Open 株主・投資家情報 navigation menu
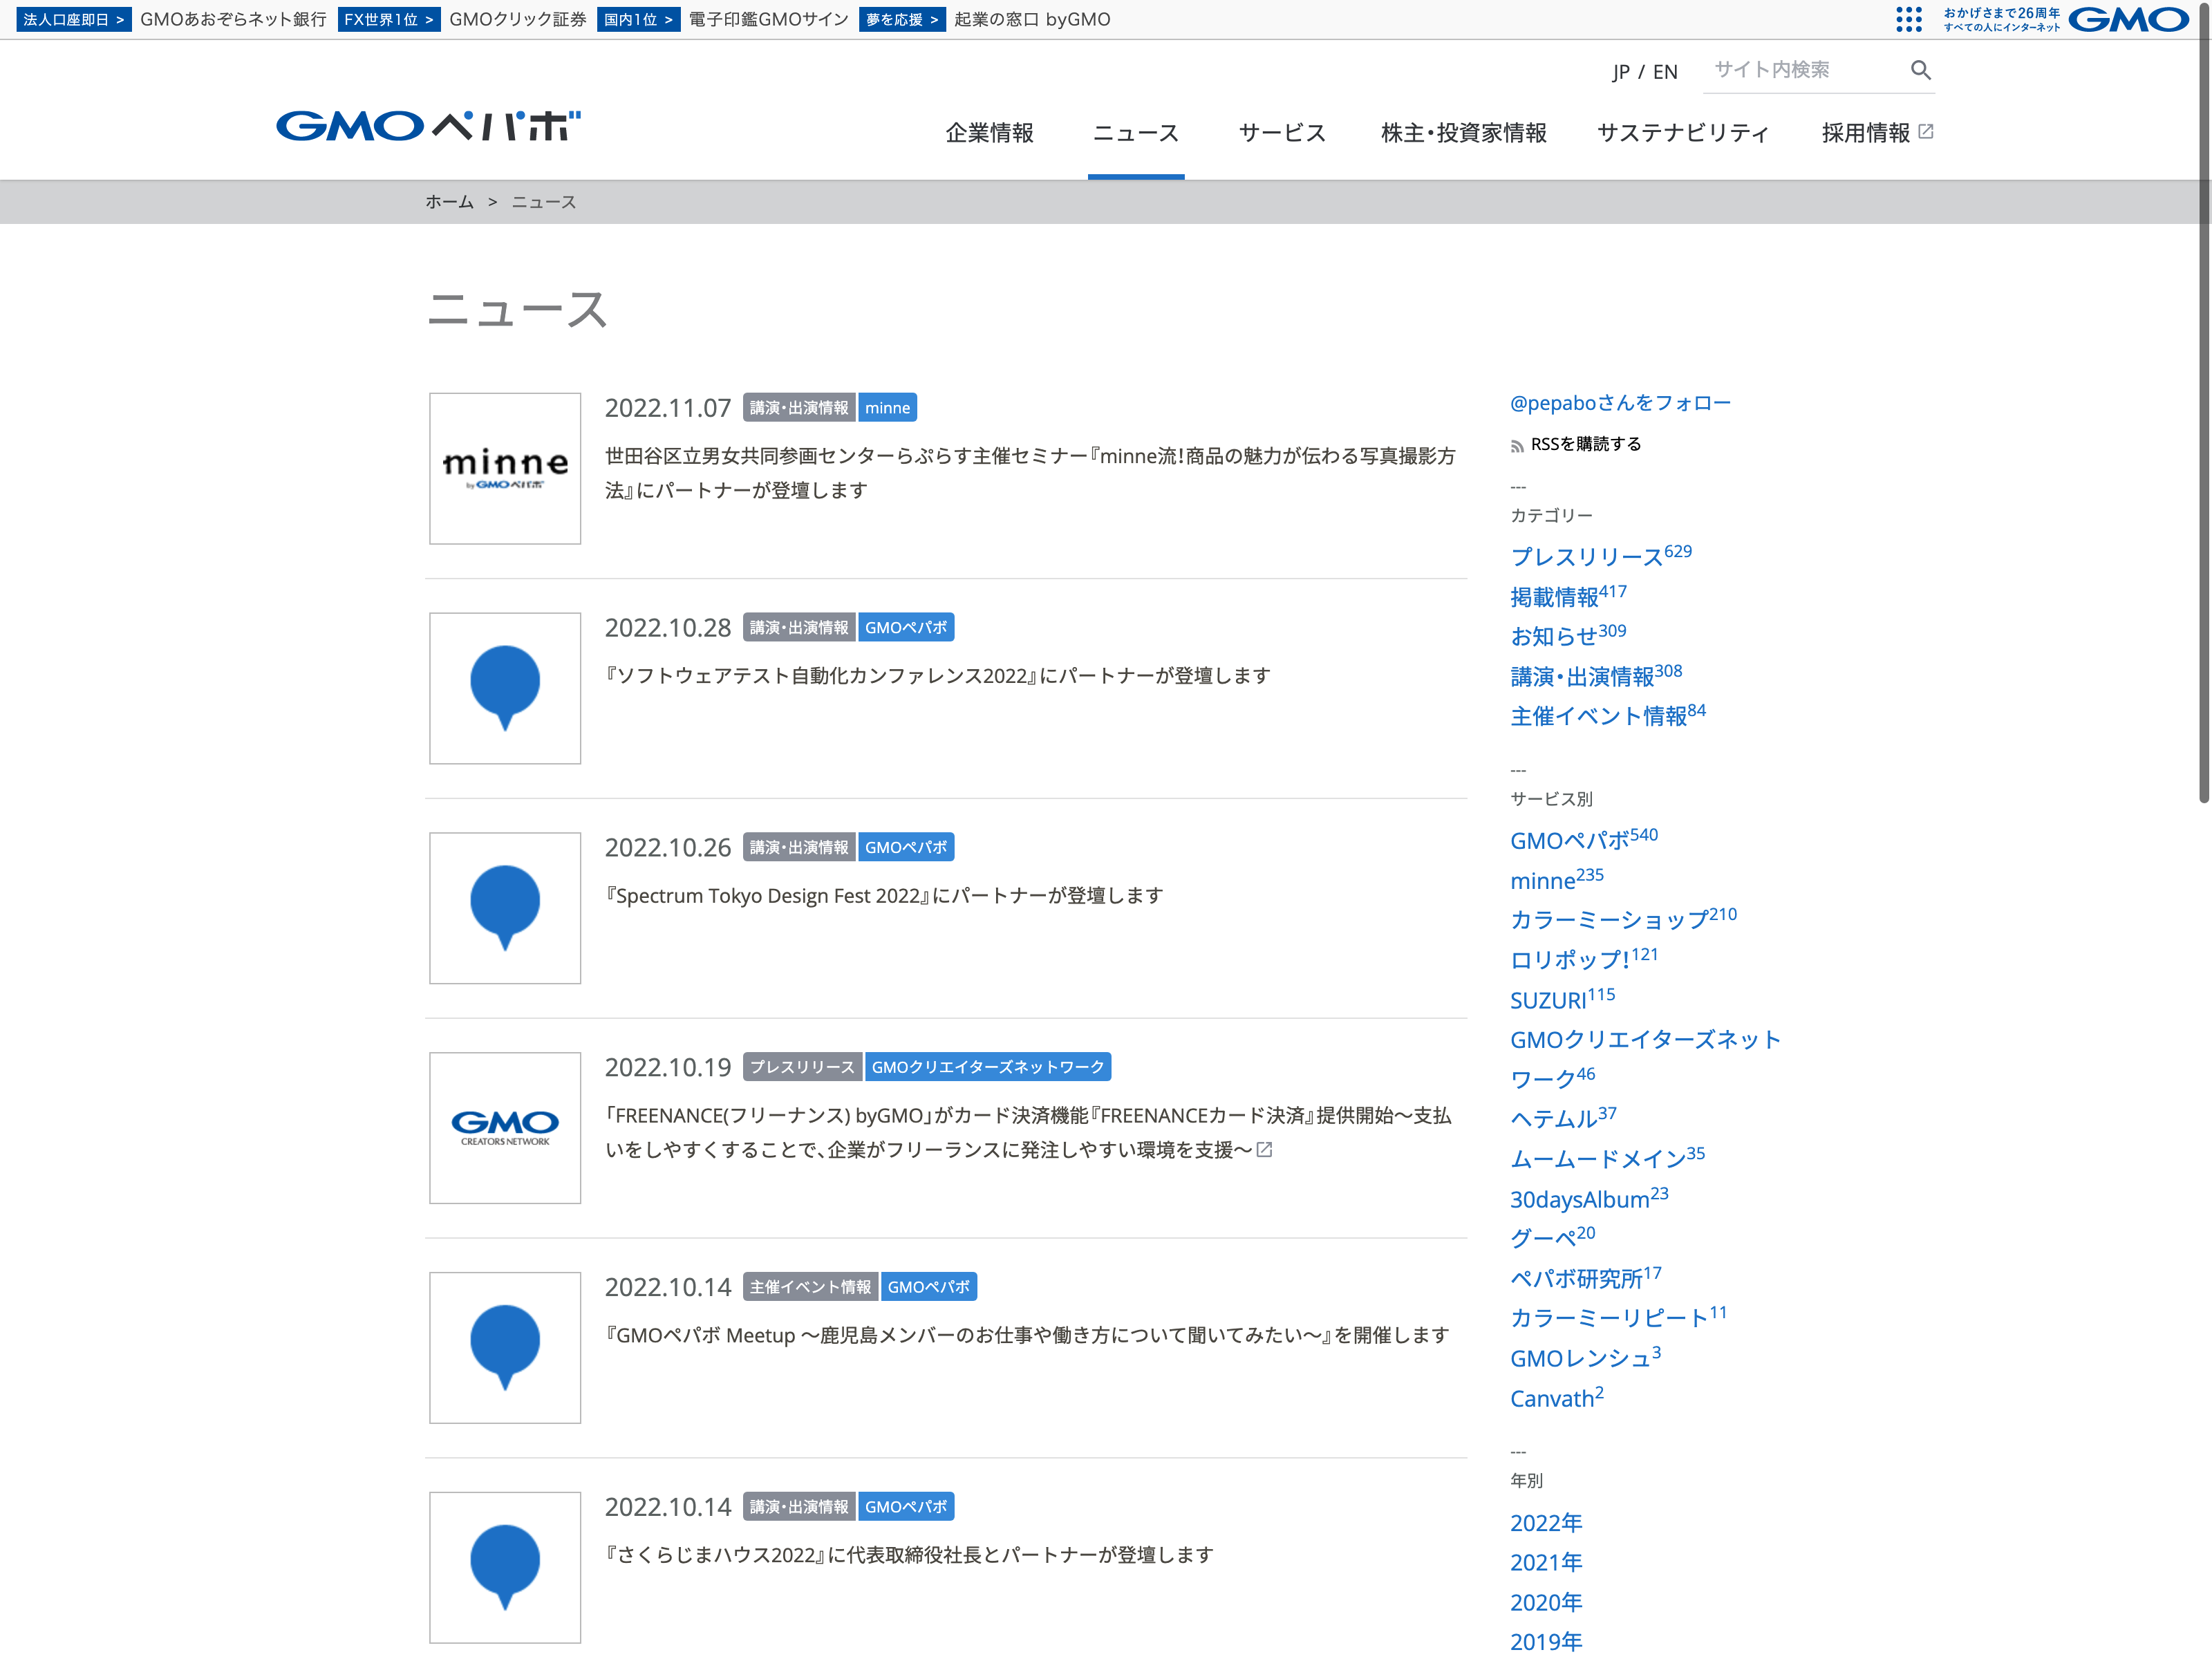The image size is (2212, 1659). 1463,133
